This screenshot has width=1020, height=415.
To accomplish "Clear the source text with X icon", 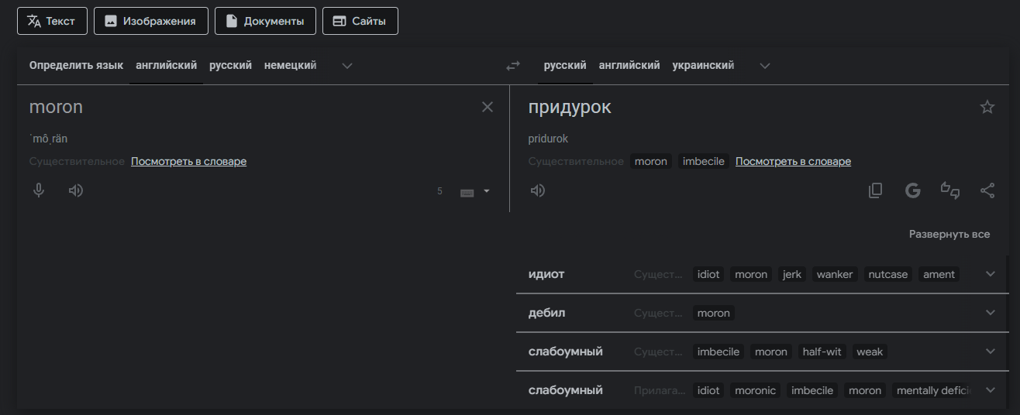I will coord(488,108).
